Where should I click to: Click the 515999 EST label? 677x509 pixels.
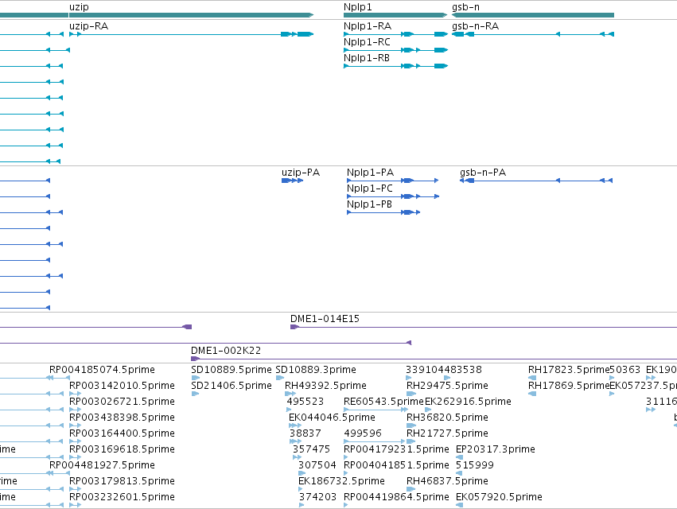coord(474,465)
